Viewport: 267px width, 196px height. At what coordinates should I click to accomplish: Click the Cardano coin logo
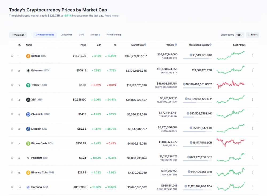click(x=28, y=187)
